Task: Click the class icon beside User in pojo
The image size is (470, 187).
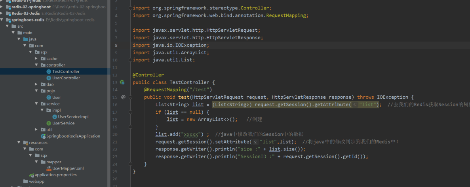Action: pos(49,97)
